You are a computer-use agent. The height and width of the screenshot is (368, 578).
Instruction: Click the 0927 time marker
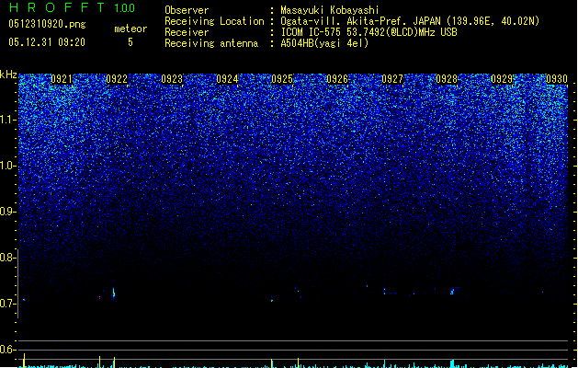coord(392,79)
